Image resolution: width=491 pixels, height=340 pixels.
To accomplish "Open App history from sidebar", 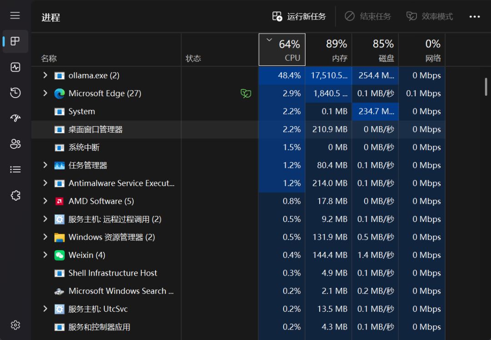I will tap(15, 93).
